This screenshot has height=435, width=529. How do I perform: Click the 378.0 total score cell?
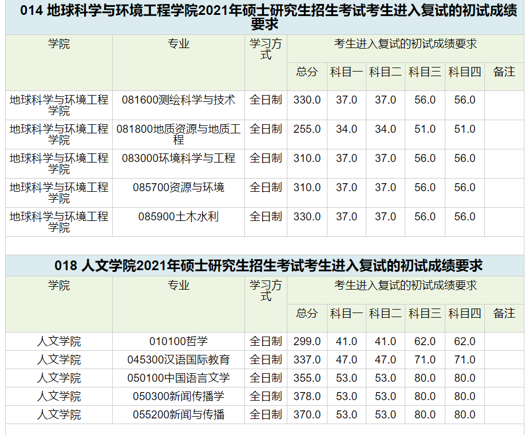pos(307,396)
